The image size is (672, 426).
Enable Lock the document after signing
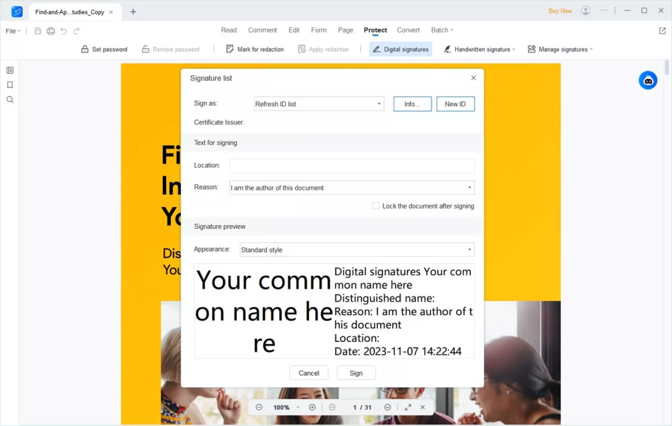click(376, 206)
